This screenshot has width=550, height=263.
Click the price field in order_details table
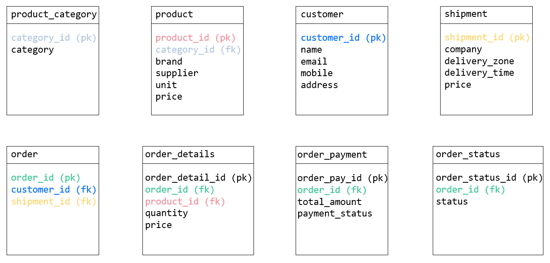point(159,225)
